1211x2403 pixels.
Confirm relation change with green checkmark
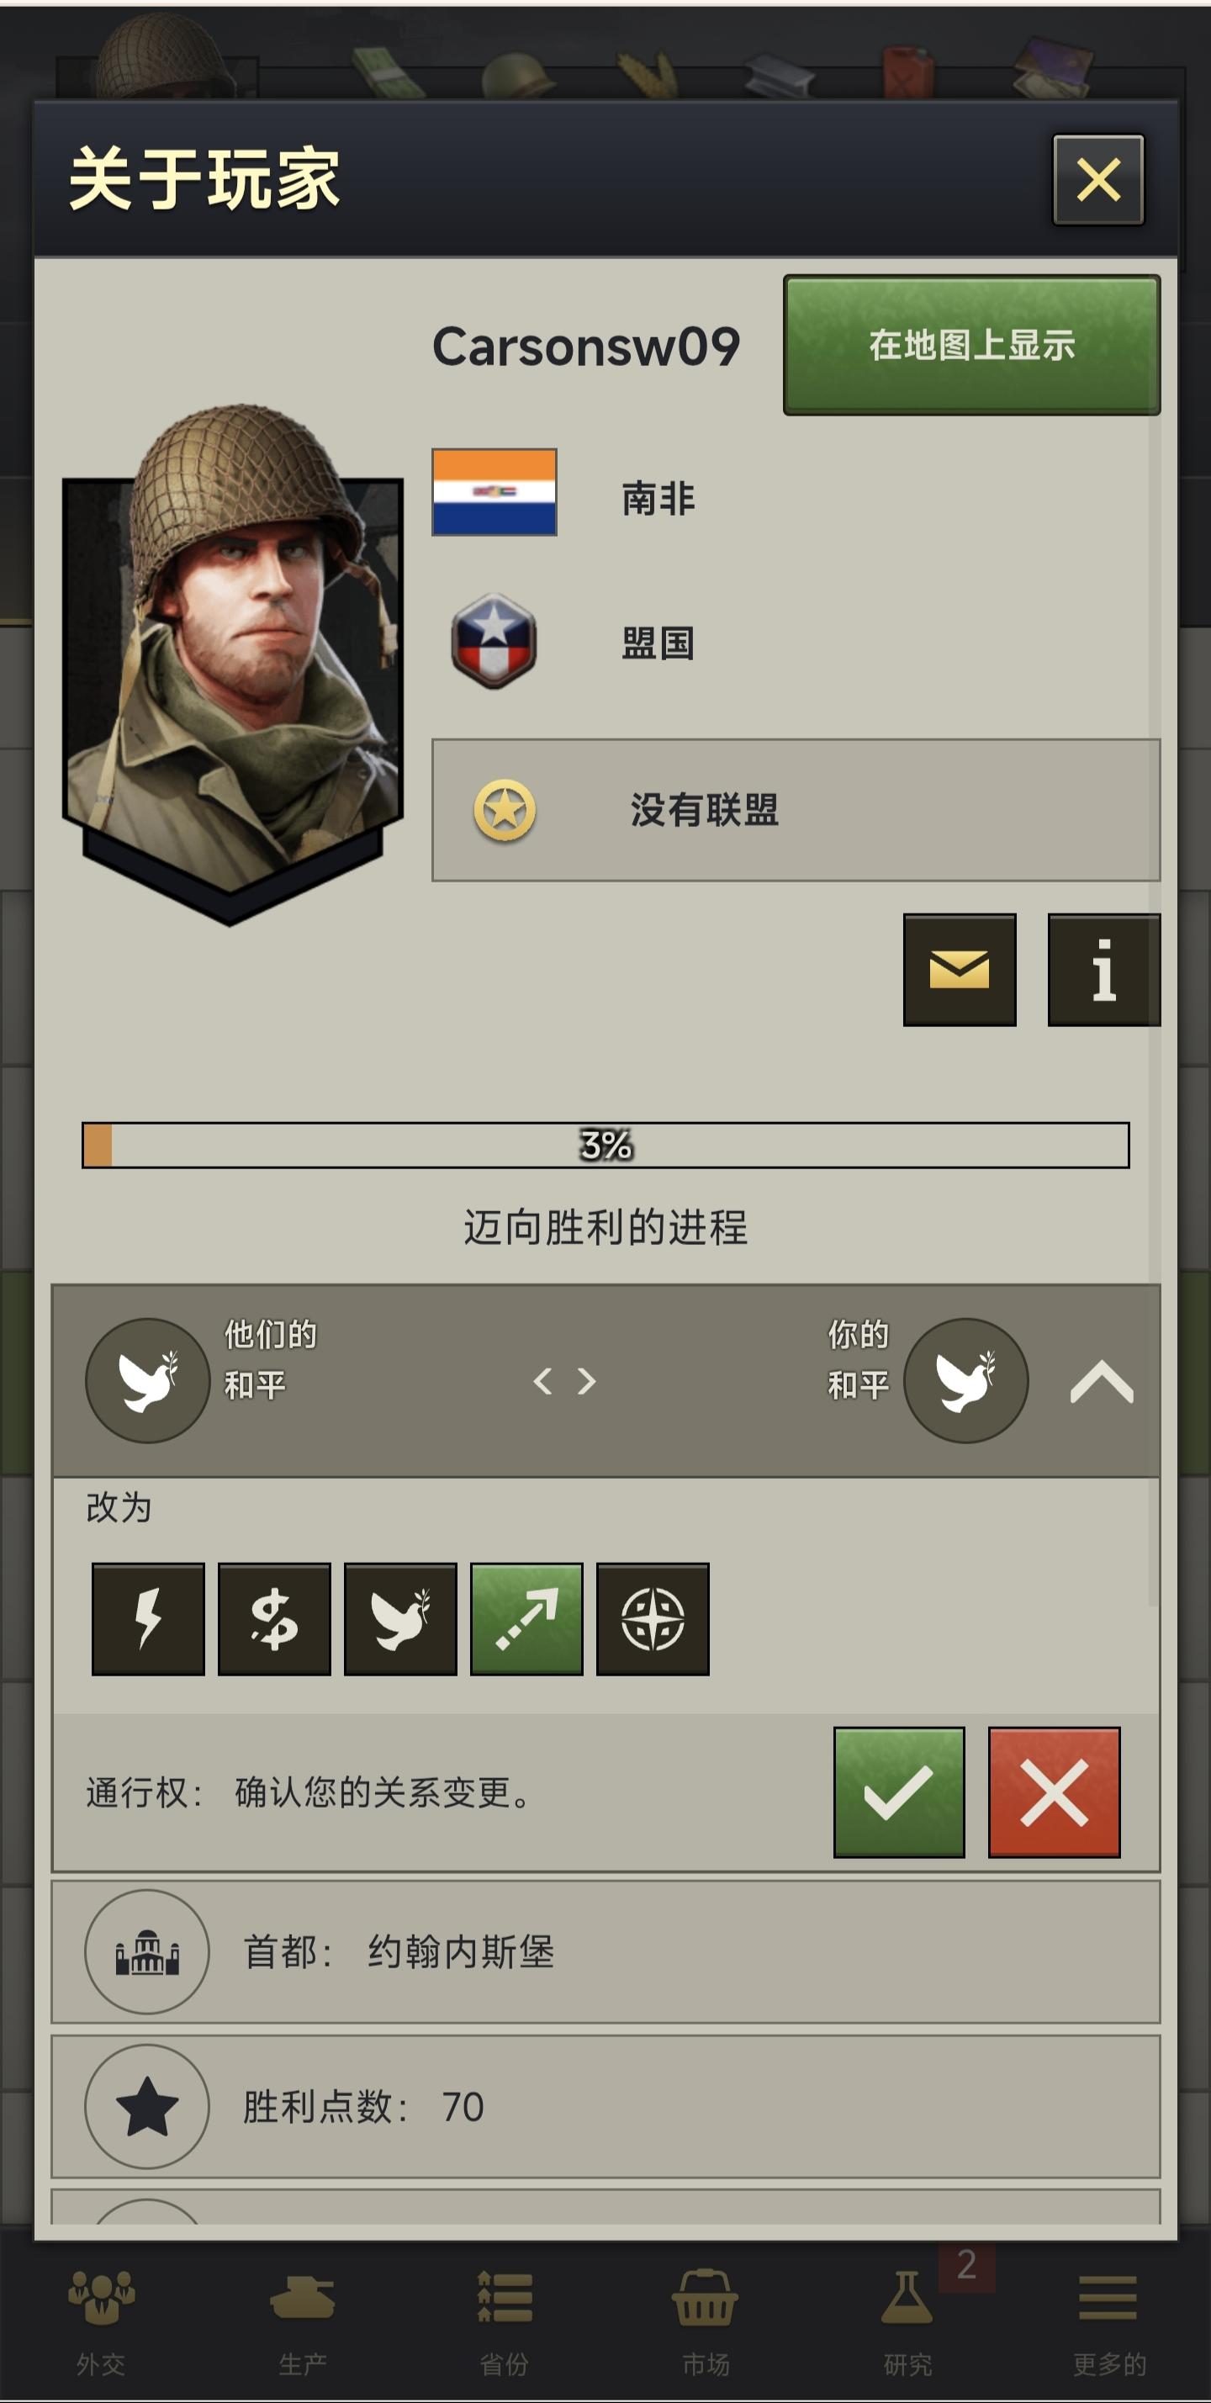coord(898,1791)
